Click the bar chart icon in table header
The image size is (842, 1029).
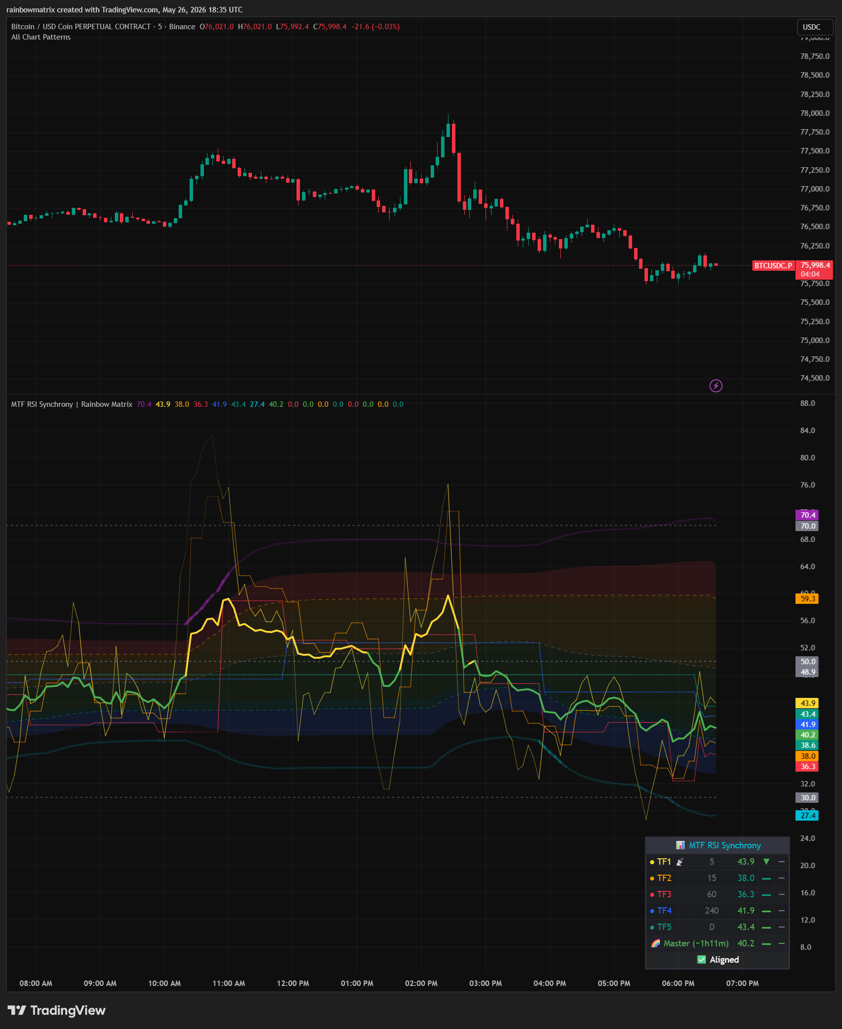681,845
